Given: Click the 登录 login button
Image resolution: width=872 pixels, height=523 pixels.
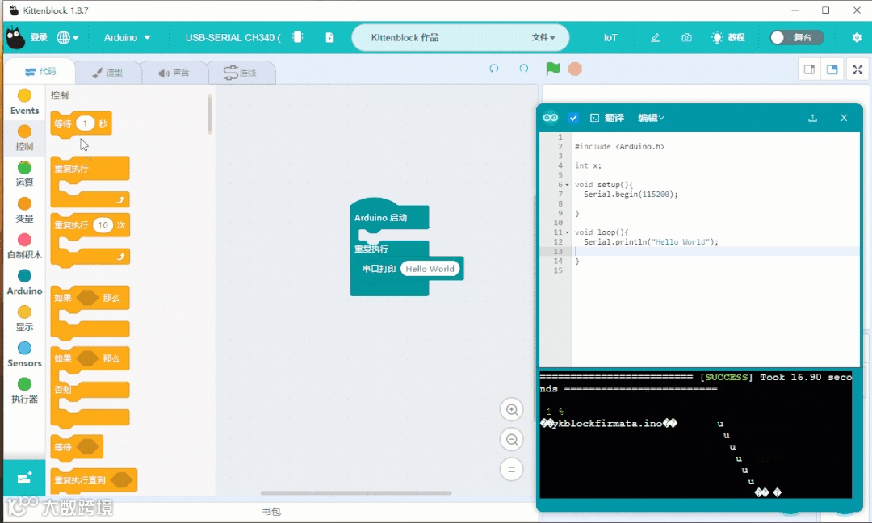Looking at the screenshot, I should (39, 37).
